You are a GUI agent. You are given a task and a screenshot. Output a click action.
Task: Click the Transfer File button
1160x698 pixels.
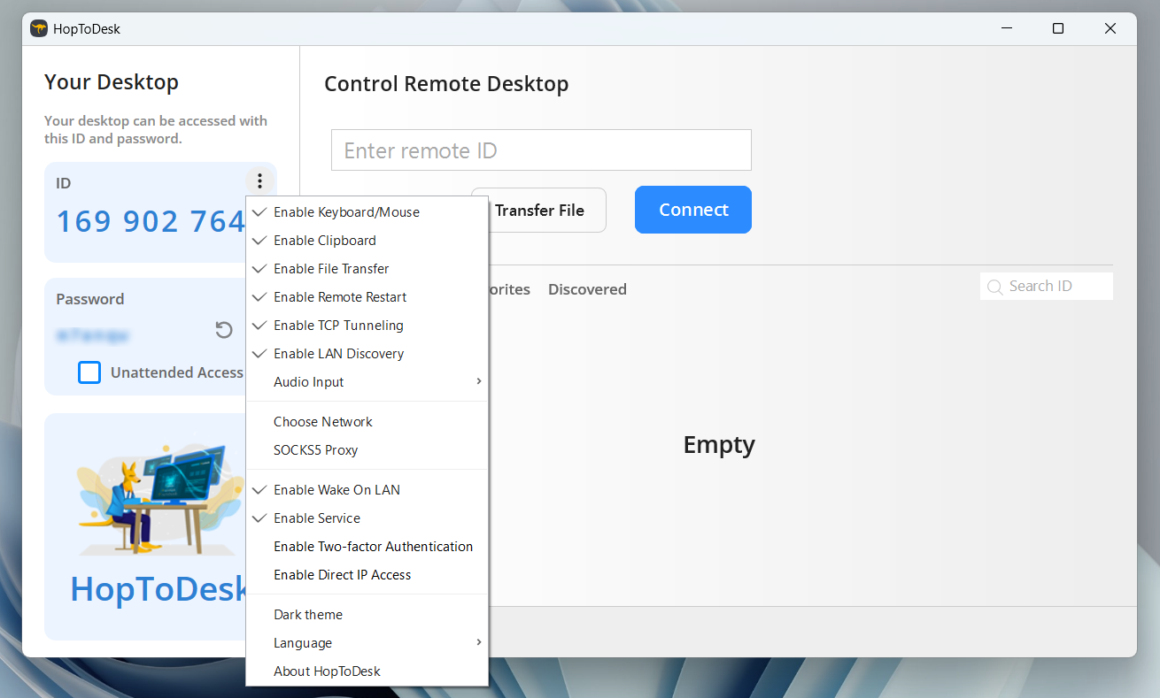pyautogui.click(x=539, y=211)
